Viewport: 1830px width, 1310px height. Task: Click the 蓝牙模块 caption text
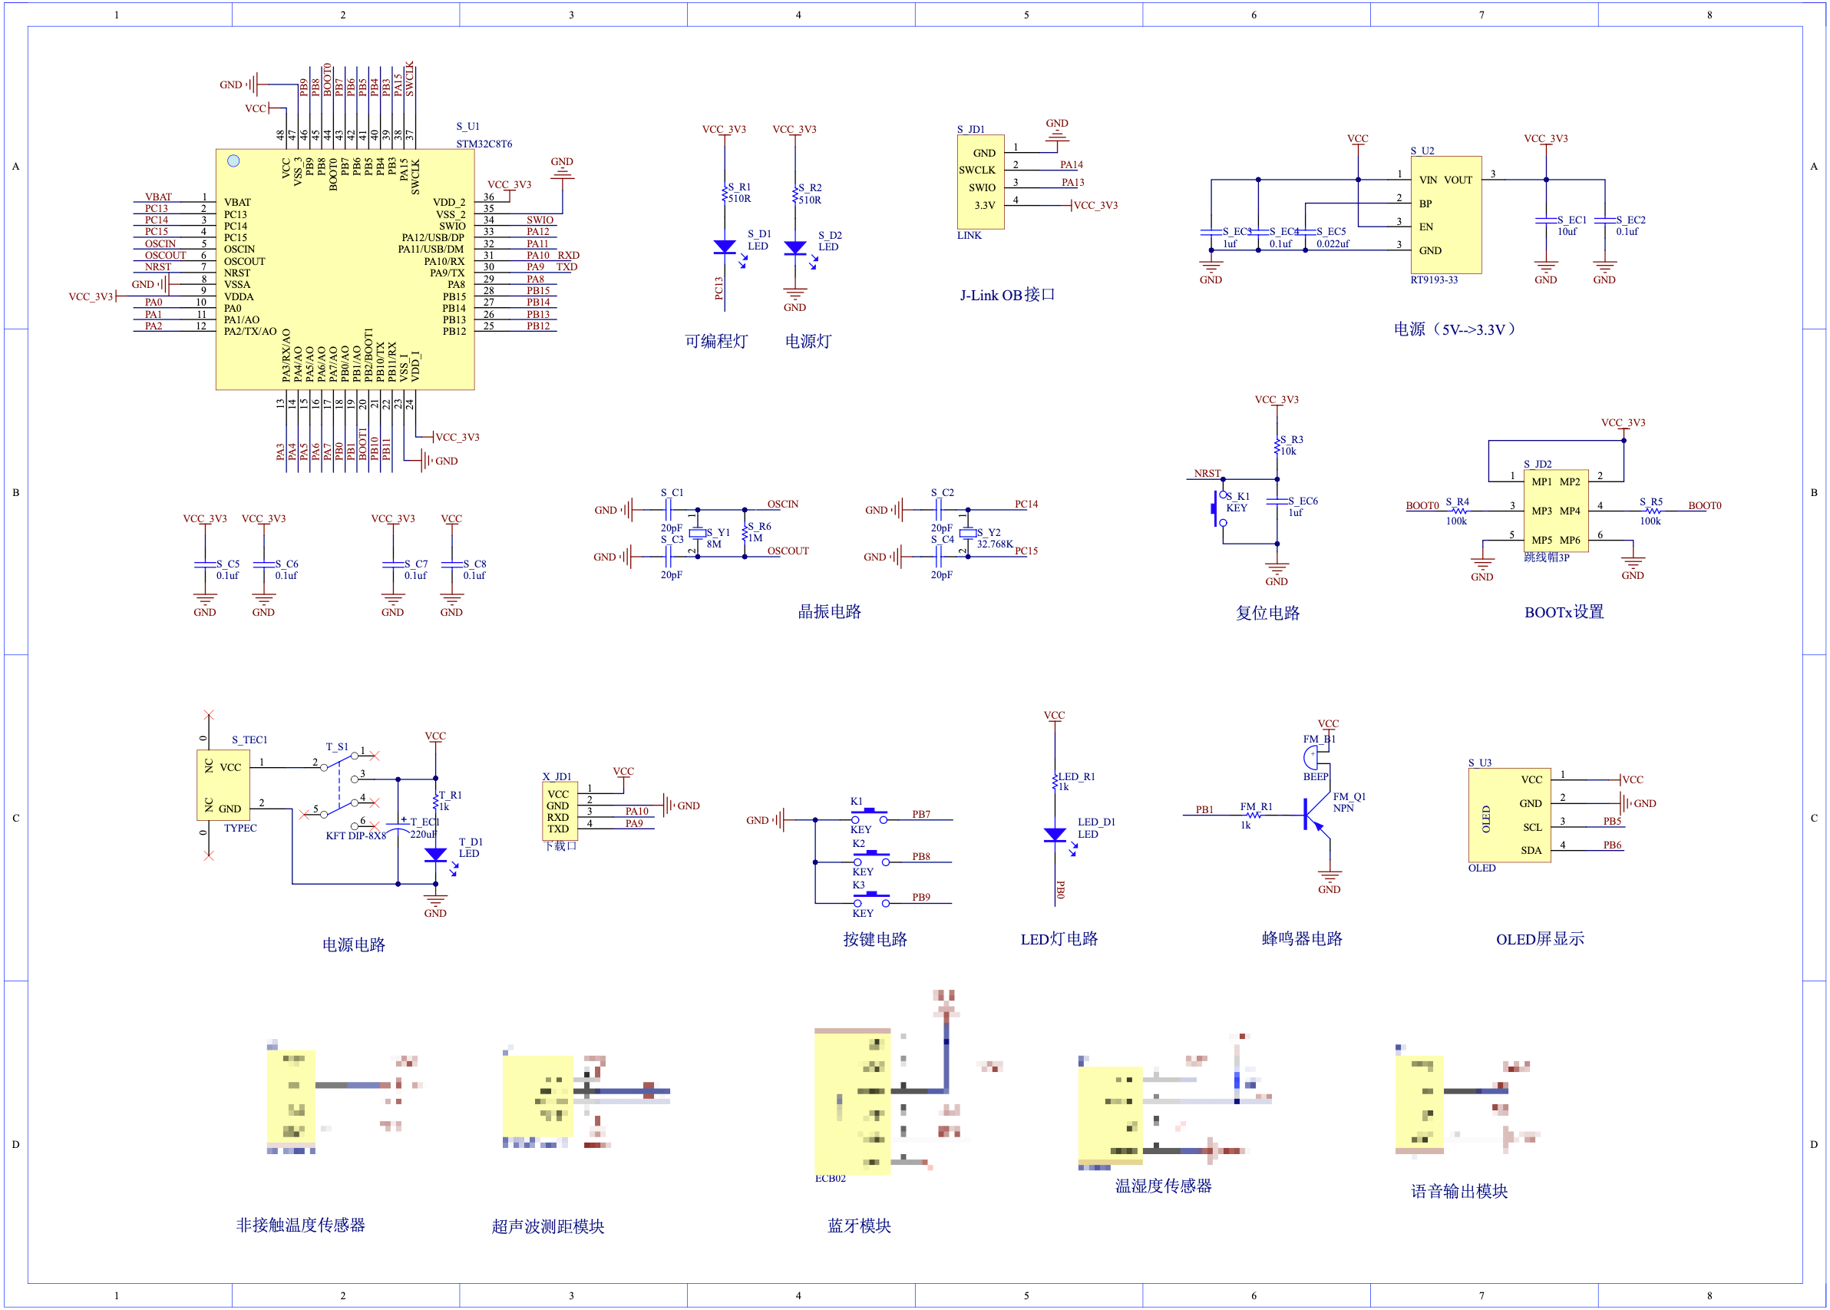[x=861, y=1226]
